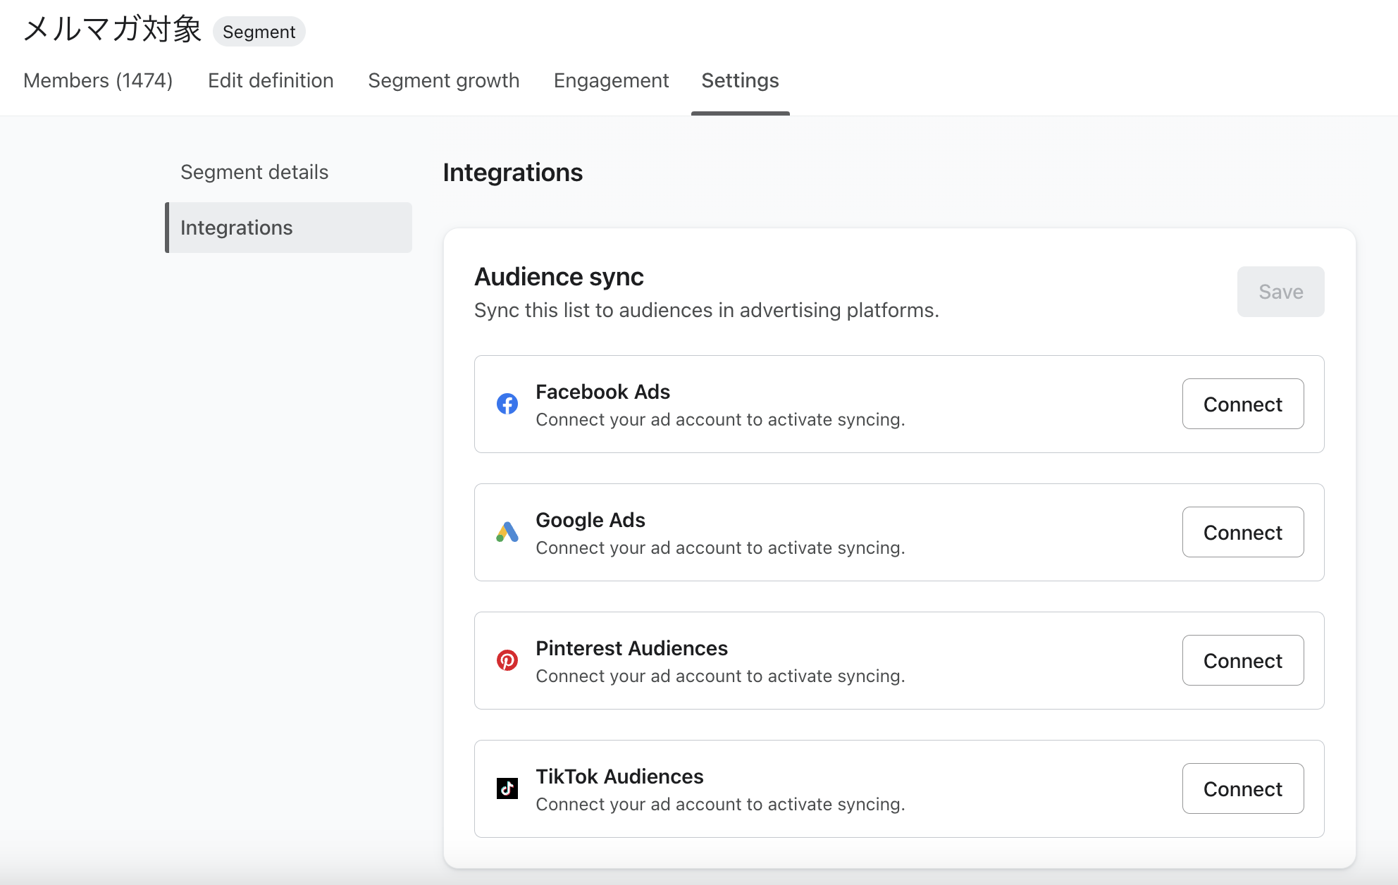
Task: Click the Google Ads label
Action: [x=590, y=520]
